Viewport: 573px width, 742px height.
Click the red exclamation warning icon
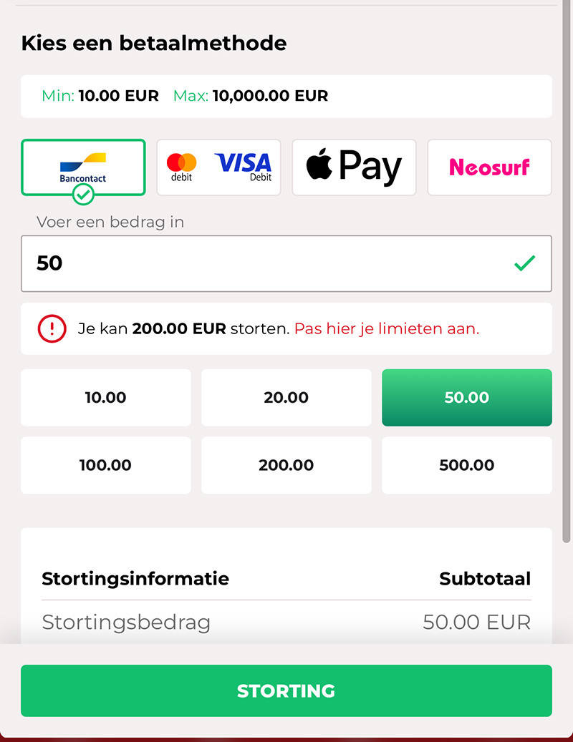point(53,328)
